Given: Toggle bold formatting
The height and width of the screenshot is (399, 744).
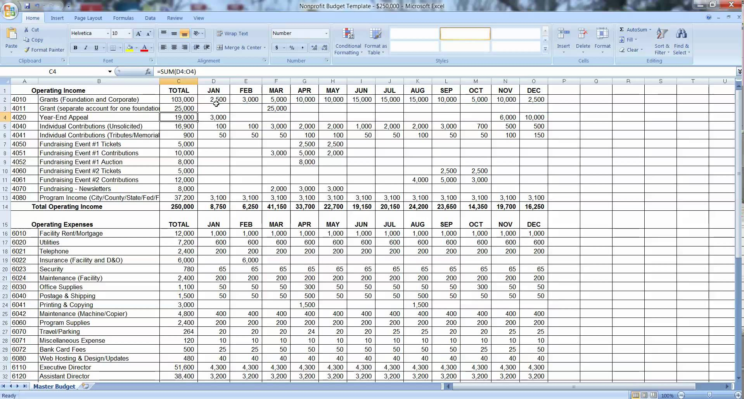Looking at the screenshot, I should [75, 48].
